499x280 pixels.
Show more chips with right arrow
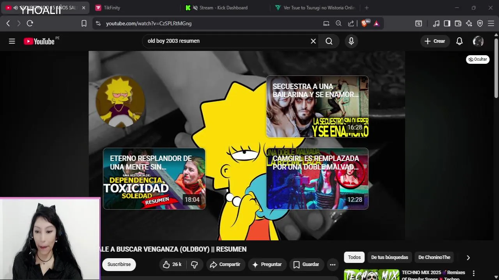point(468,257)
